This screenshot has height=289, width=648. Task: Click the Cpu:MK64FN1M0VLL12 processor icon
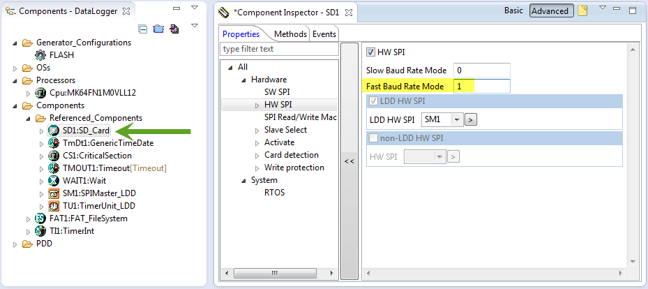(40, 93)
